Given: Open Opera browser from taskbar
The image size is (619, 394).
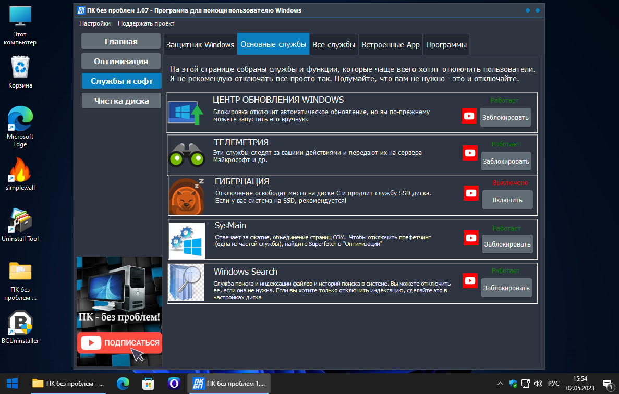Looking at the screenshot, I should click(x=174, y=384).
